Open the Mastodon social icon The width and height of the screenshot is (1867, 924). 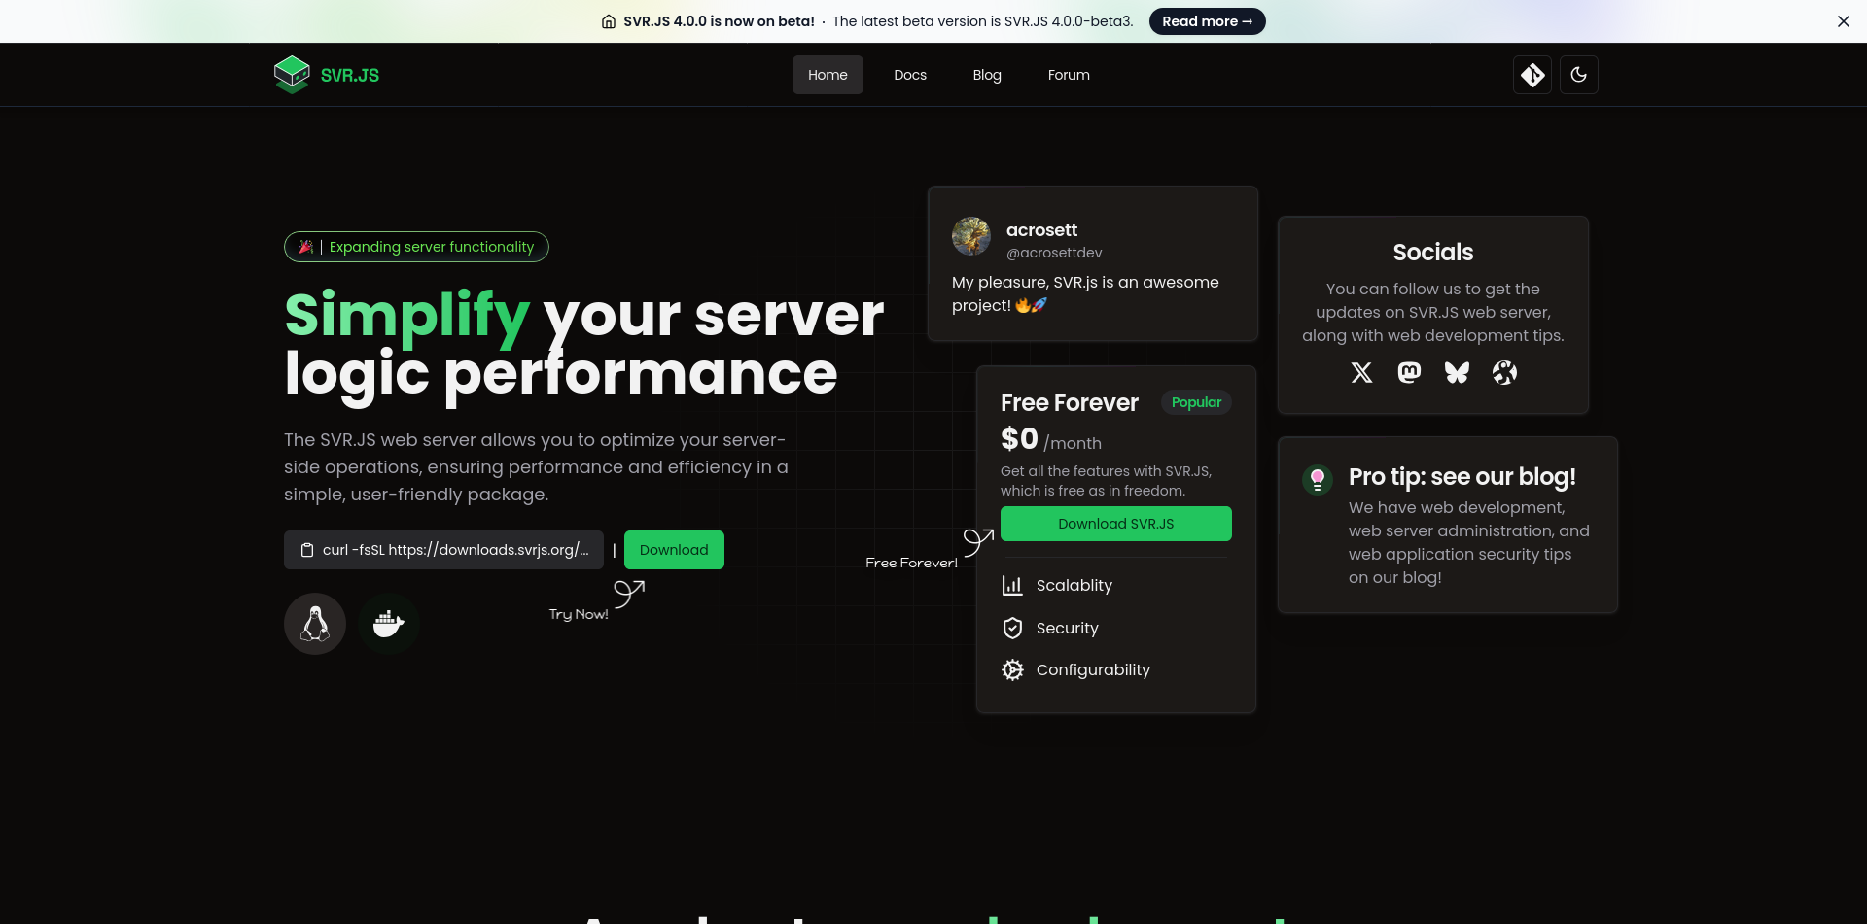pyautogui.click(x=1409, y=372)
